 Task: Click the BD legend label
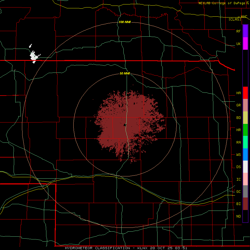pyautogui.click(x=238, y=118)
